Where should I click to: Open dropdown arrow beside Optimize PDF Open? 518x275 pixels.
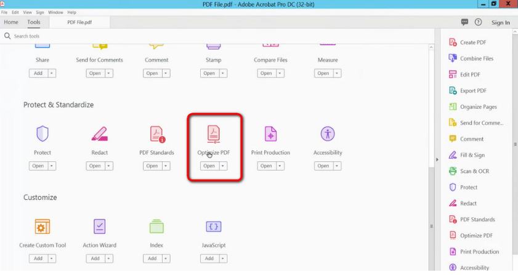223,166
